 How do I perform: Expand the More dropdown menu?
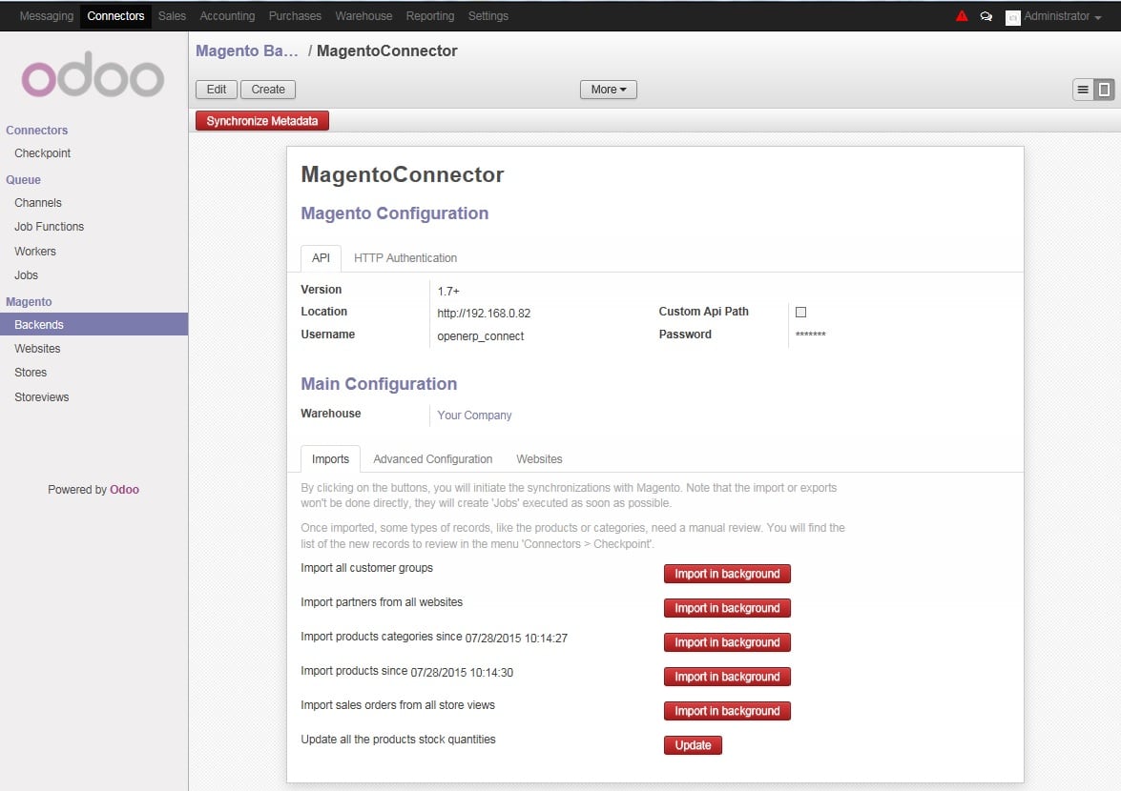pos(608,90)
